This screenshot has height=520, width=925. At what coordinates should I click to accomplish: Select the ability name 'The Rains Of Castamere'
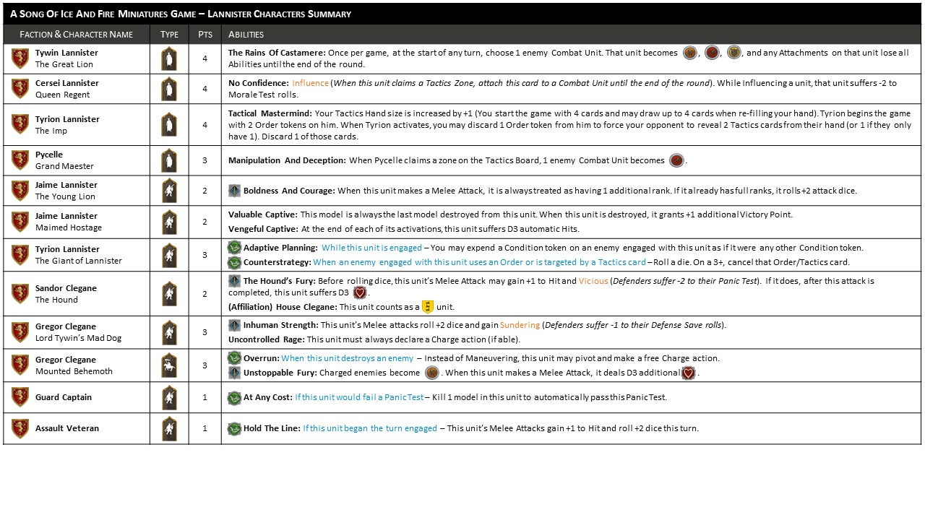pos(277,53)
